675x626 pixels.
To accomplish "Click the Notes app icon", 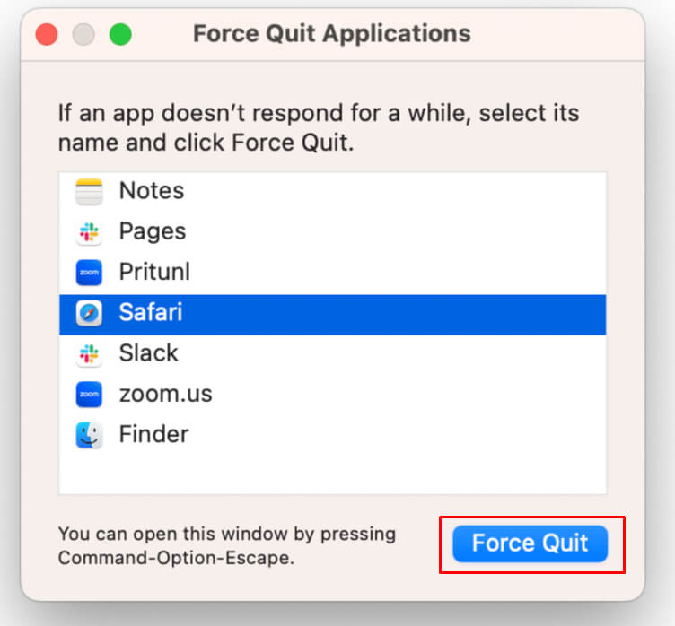I will (x=89, y=191).
